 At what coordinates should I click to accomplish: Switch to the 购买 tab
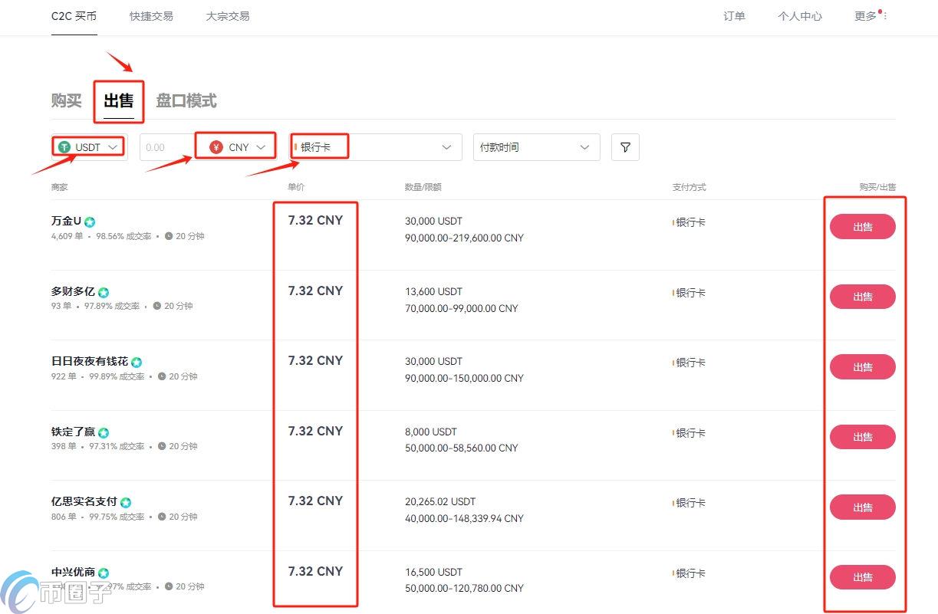(x=64, y=100)
